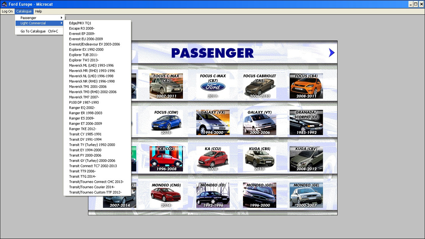Screen dimensions: 425x239
Task: Select Transit Connect TC7 2002-2013
Action: coord(97,166)
